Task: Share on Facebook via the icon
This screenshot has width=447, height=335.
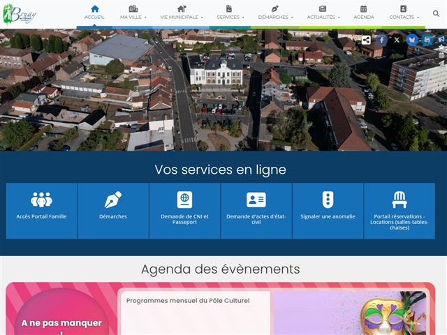Action: click(382, 40)
